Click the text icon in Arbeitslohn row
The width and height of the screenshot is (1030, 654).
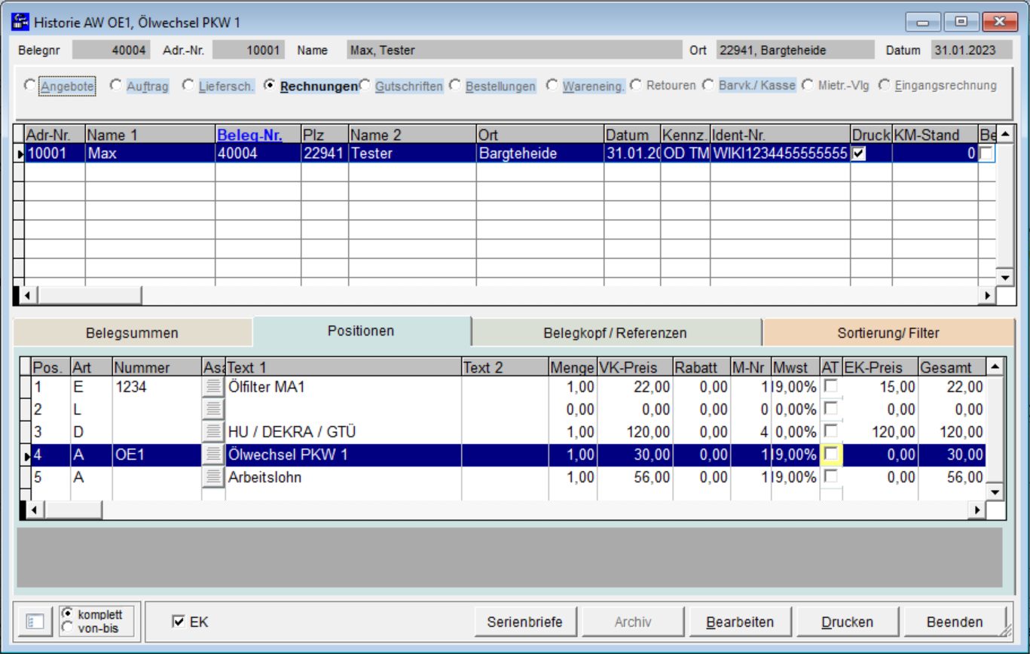click(214, 477)
